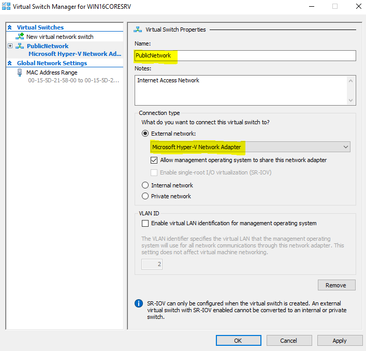Collapse the Global Network Settings section chevron
This screenshot has height=351, width=366.
[9, 63]
